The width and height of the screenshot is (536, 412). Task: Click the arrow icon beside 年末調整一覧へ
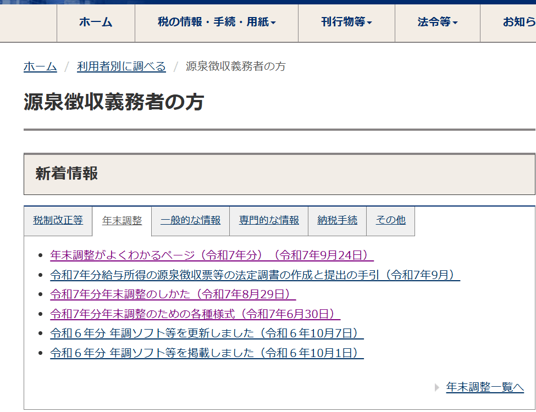(x=437, y=387)
